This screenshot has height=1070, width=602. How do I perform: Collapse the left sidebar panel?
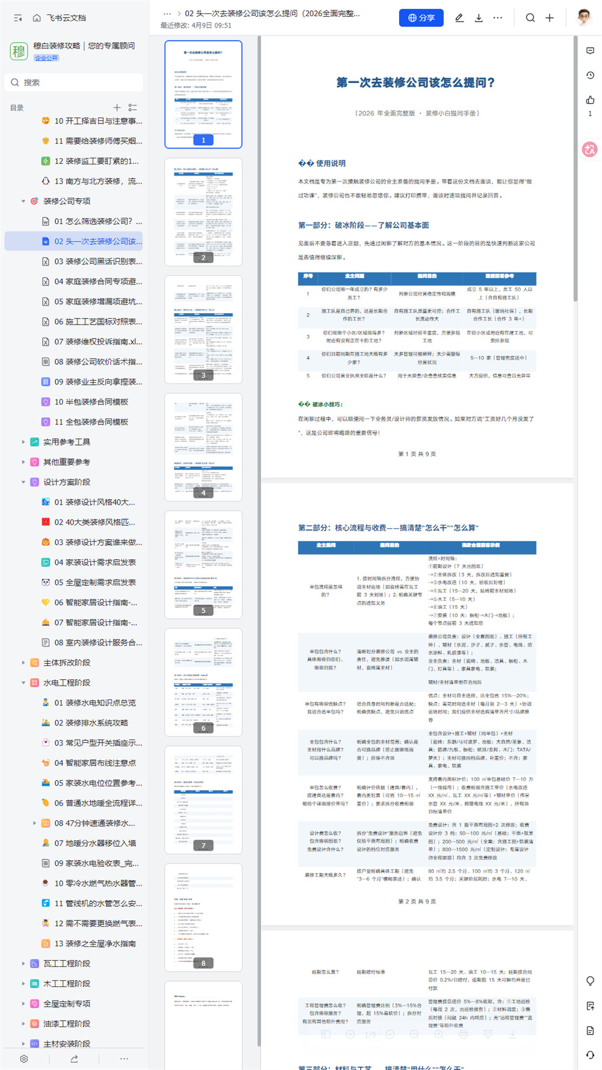(18, 18)
